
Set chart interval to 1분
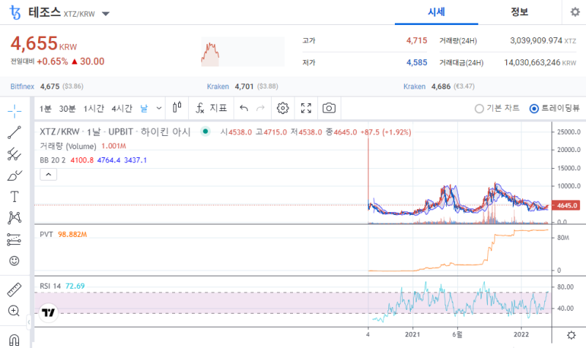click(x=45, y=108)
